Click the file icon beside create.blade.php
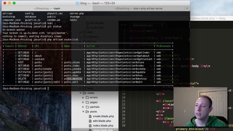 coord(90,116)
